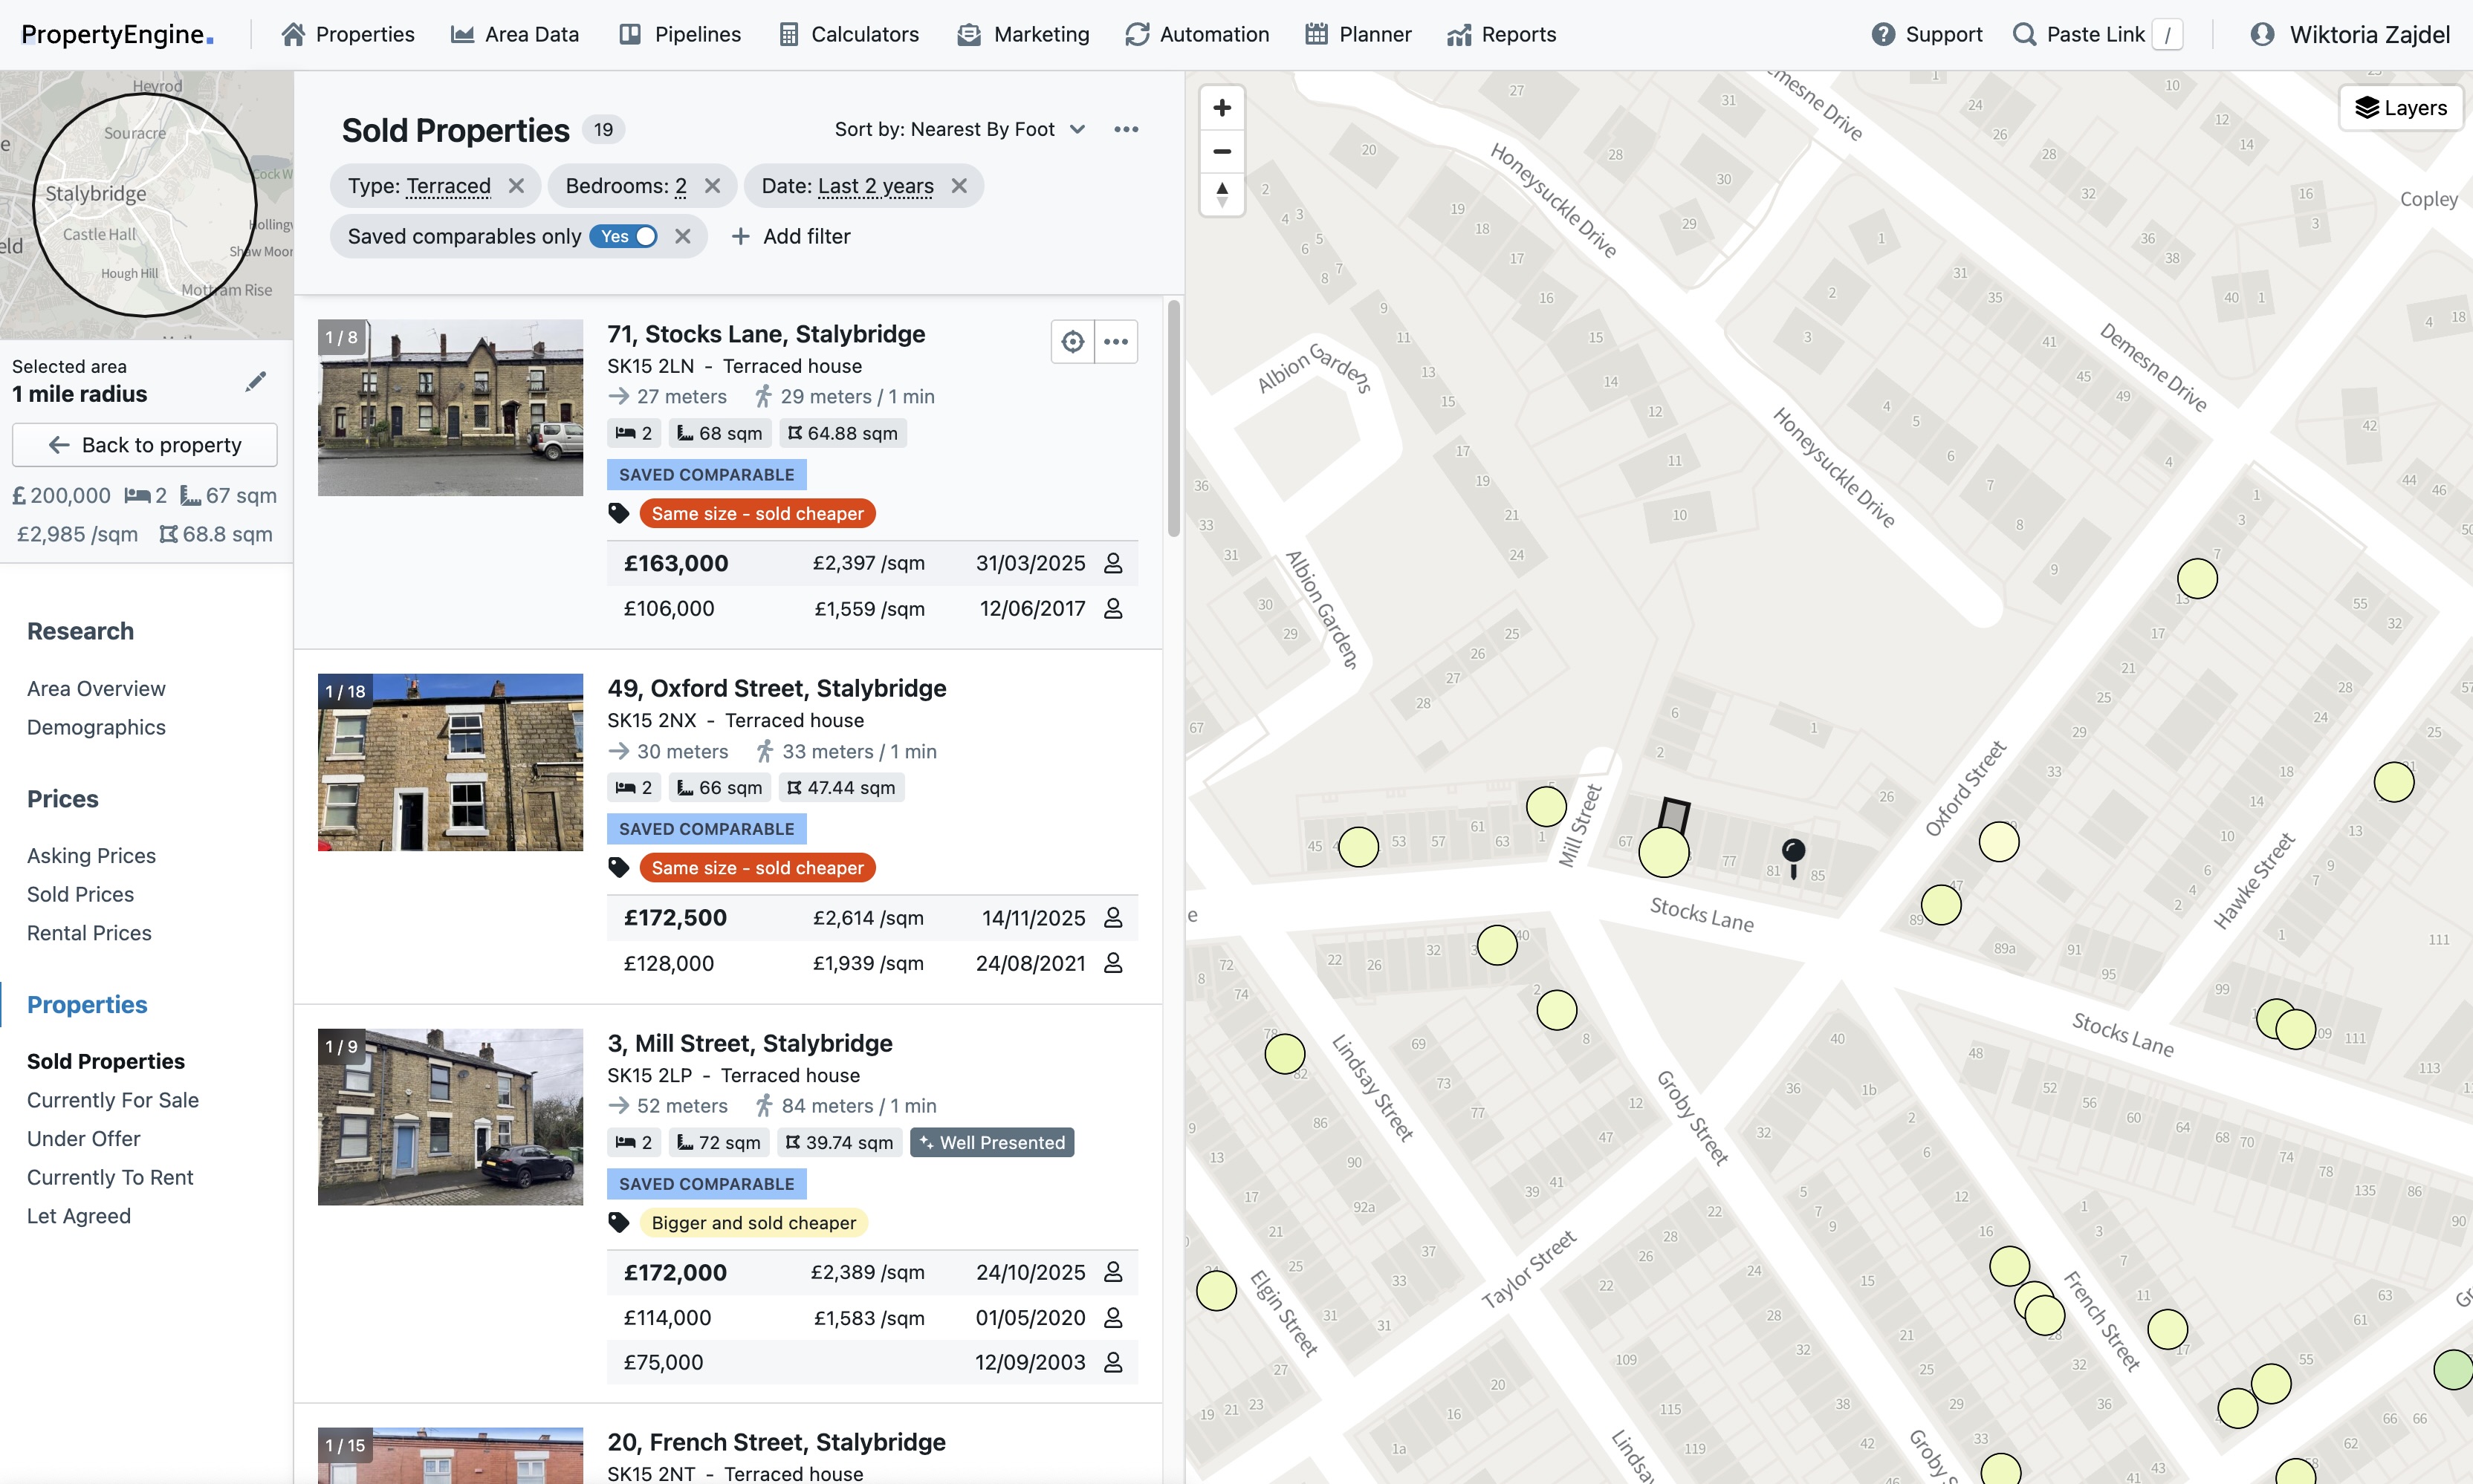Open Demographics research link
This screenshot has height=1484, width=2473.
[96, 727]
